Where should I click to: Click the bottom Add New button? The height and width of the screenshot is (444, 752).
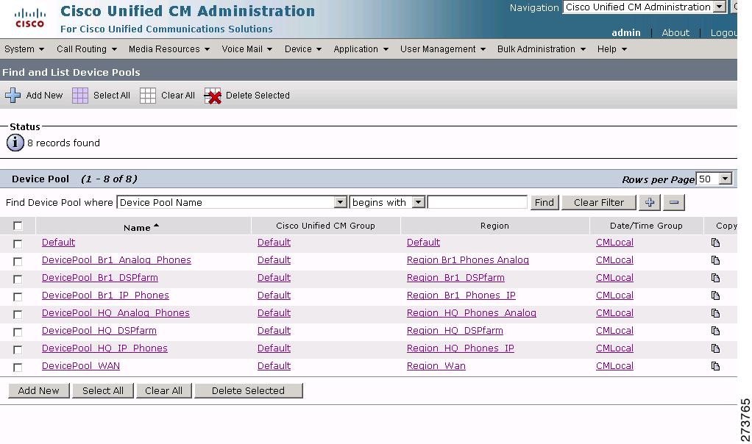(39, 391)
